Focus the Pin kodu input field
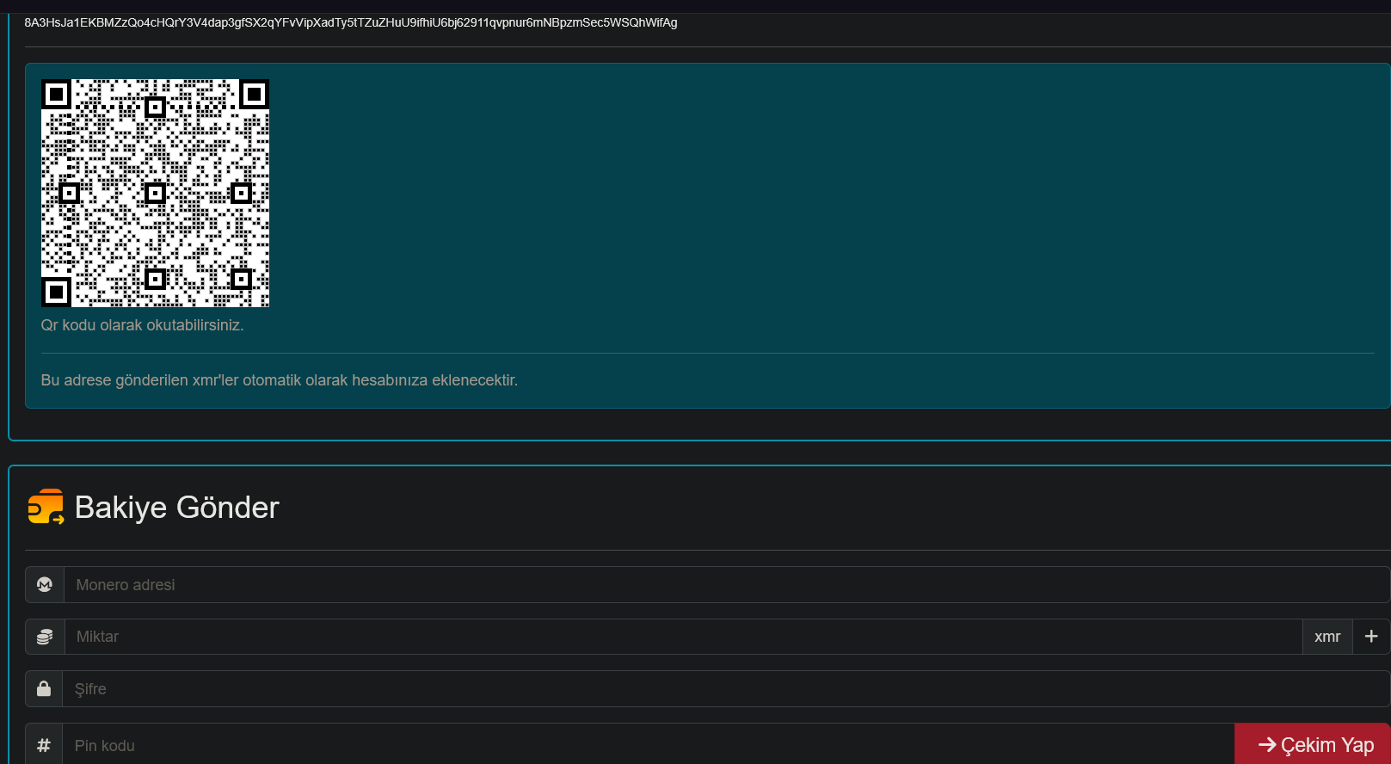 649,744
